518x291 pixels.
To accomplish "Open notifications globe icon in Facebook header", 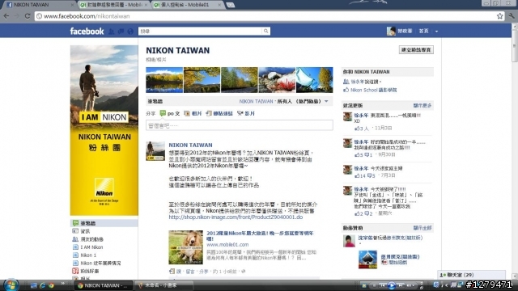I will click(130, 32).
